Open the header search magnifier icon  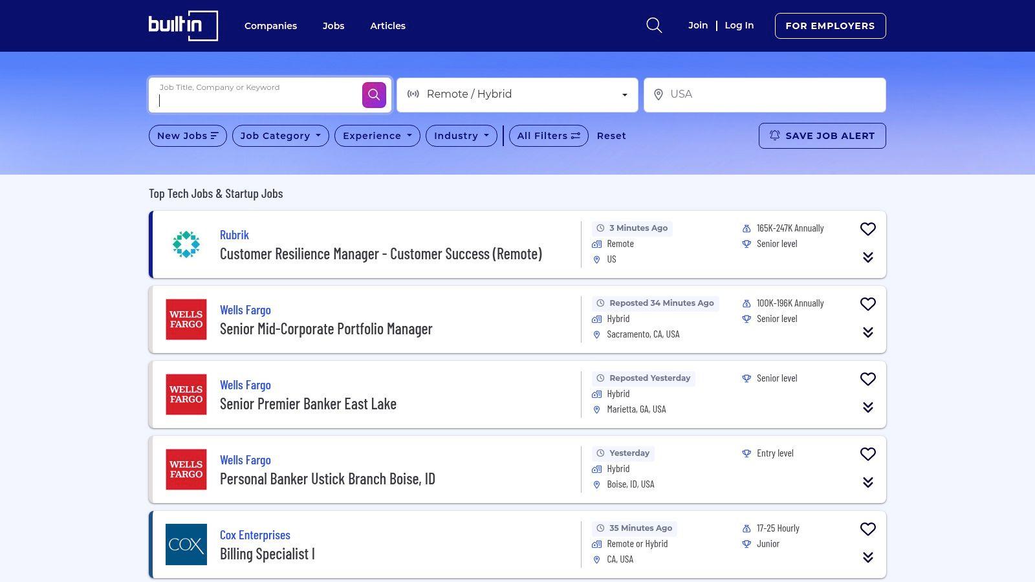click(654, 25)
